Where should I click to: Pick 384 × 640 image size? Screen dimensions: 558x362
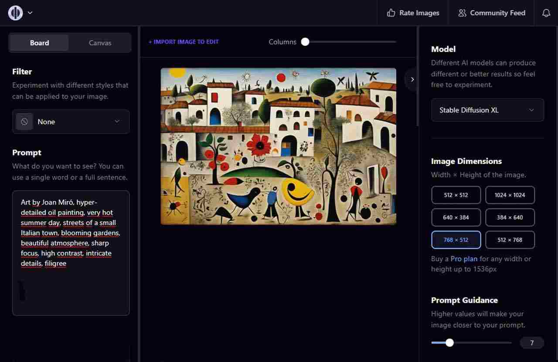point(510,217)
